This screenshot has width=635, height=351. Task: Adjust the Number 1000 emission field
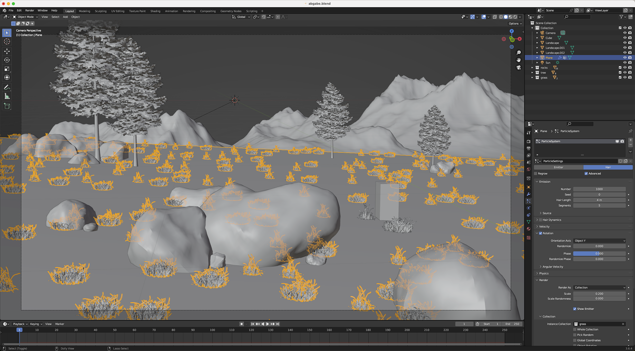coord(599,189)
